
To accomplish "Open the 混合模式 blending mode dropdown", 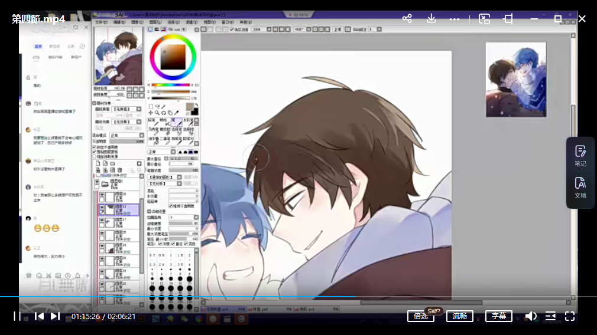I will (x=127, y=135).
